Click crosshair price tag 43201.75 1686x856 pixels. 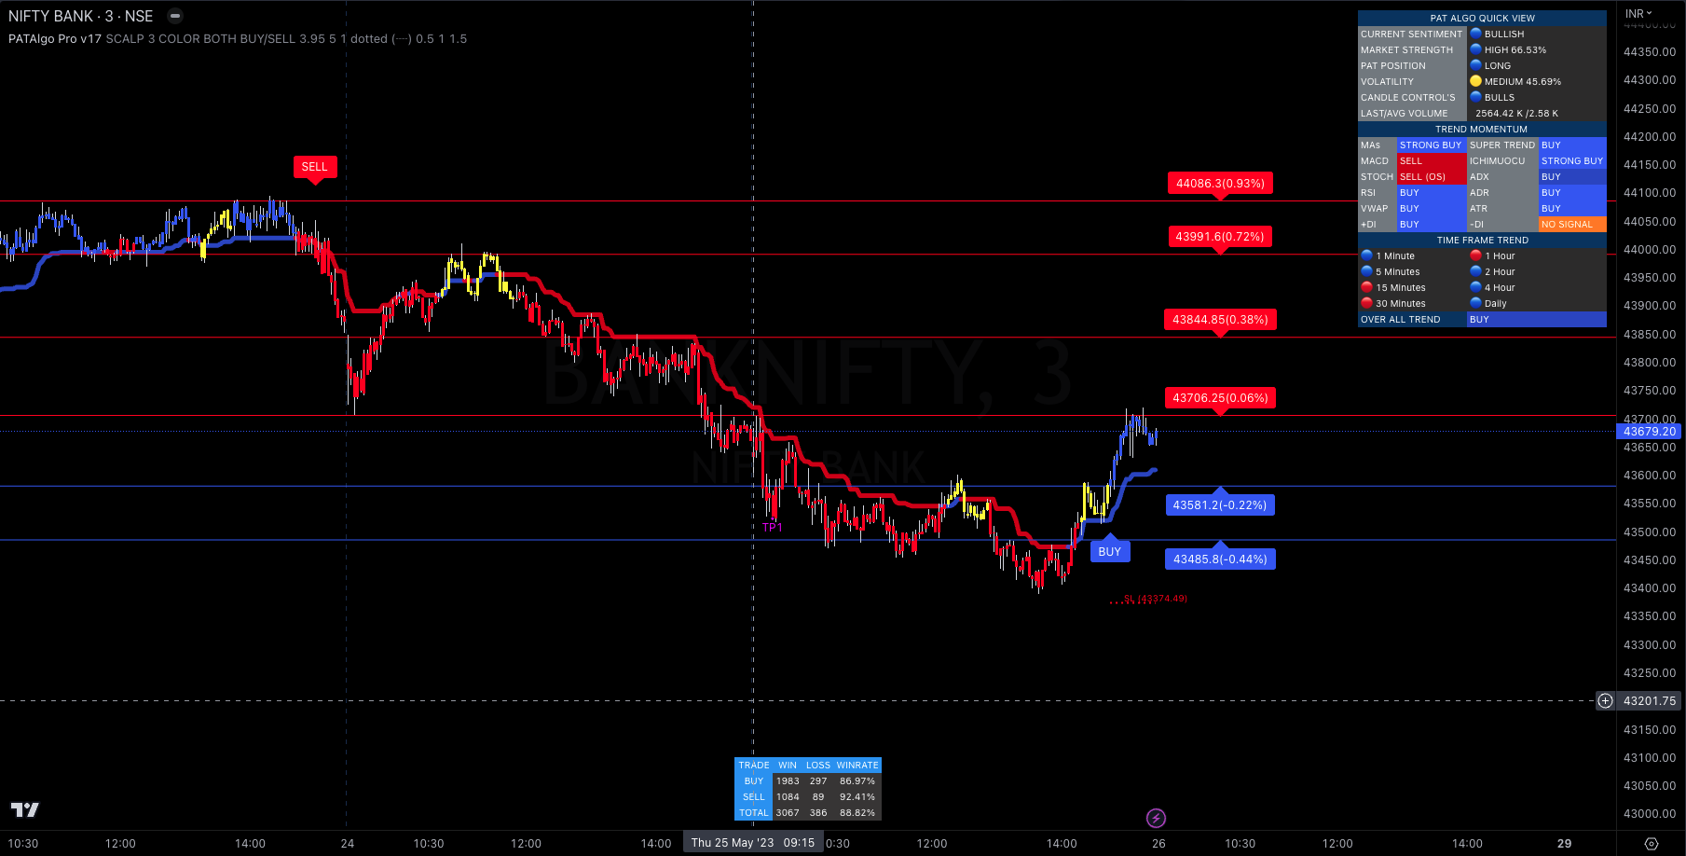point(1650,700)
